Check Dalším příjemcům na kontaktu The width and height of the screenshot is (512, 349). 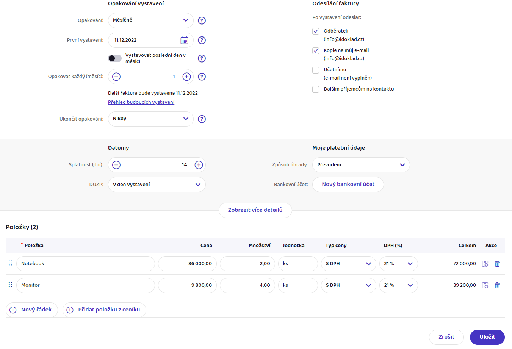point(316,89)
